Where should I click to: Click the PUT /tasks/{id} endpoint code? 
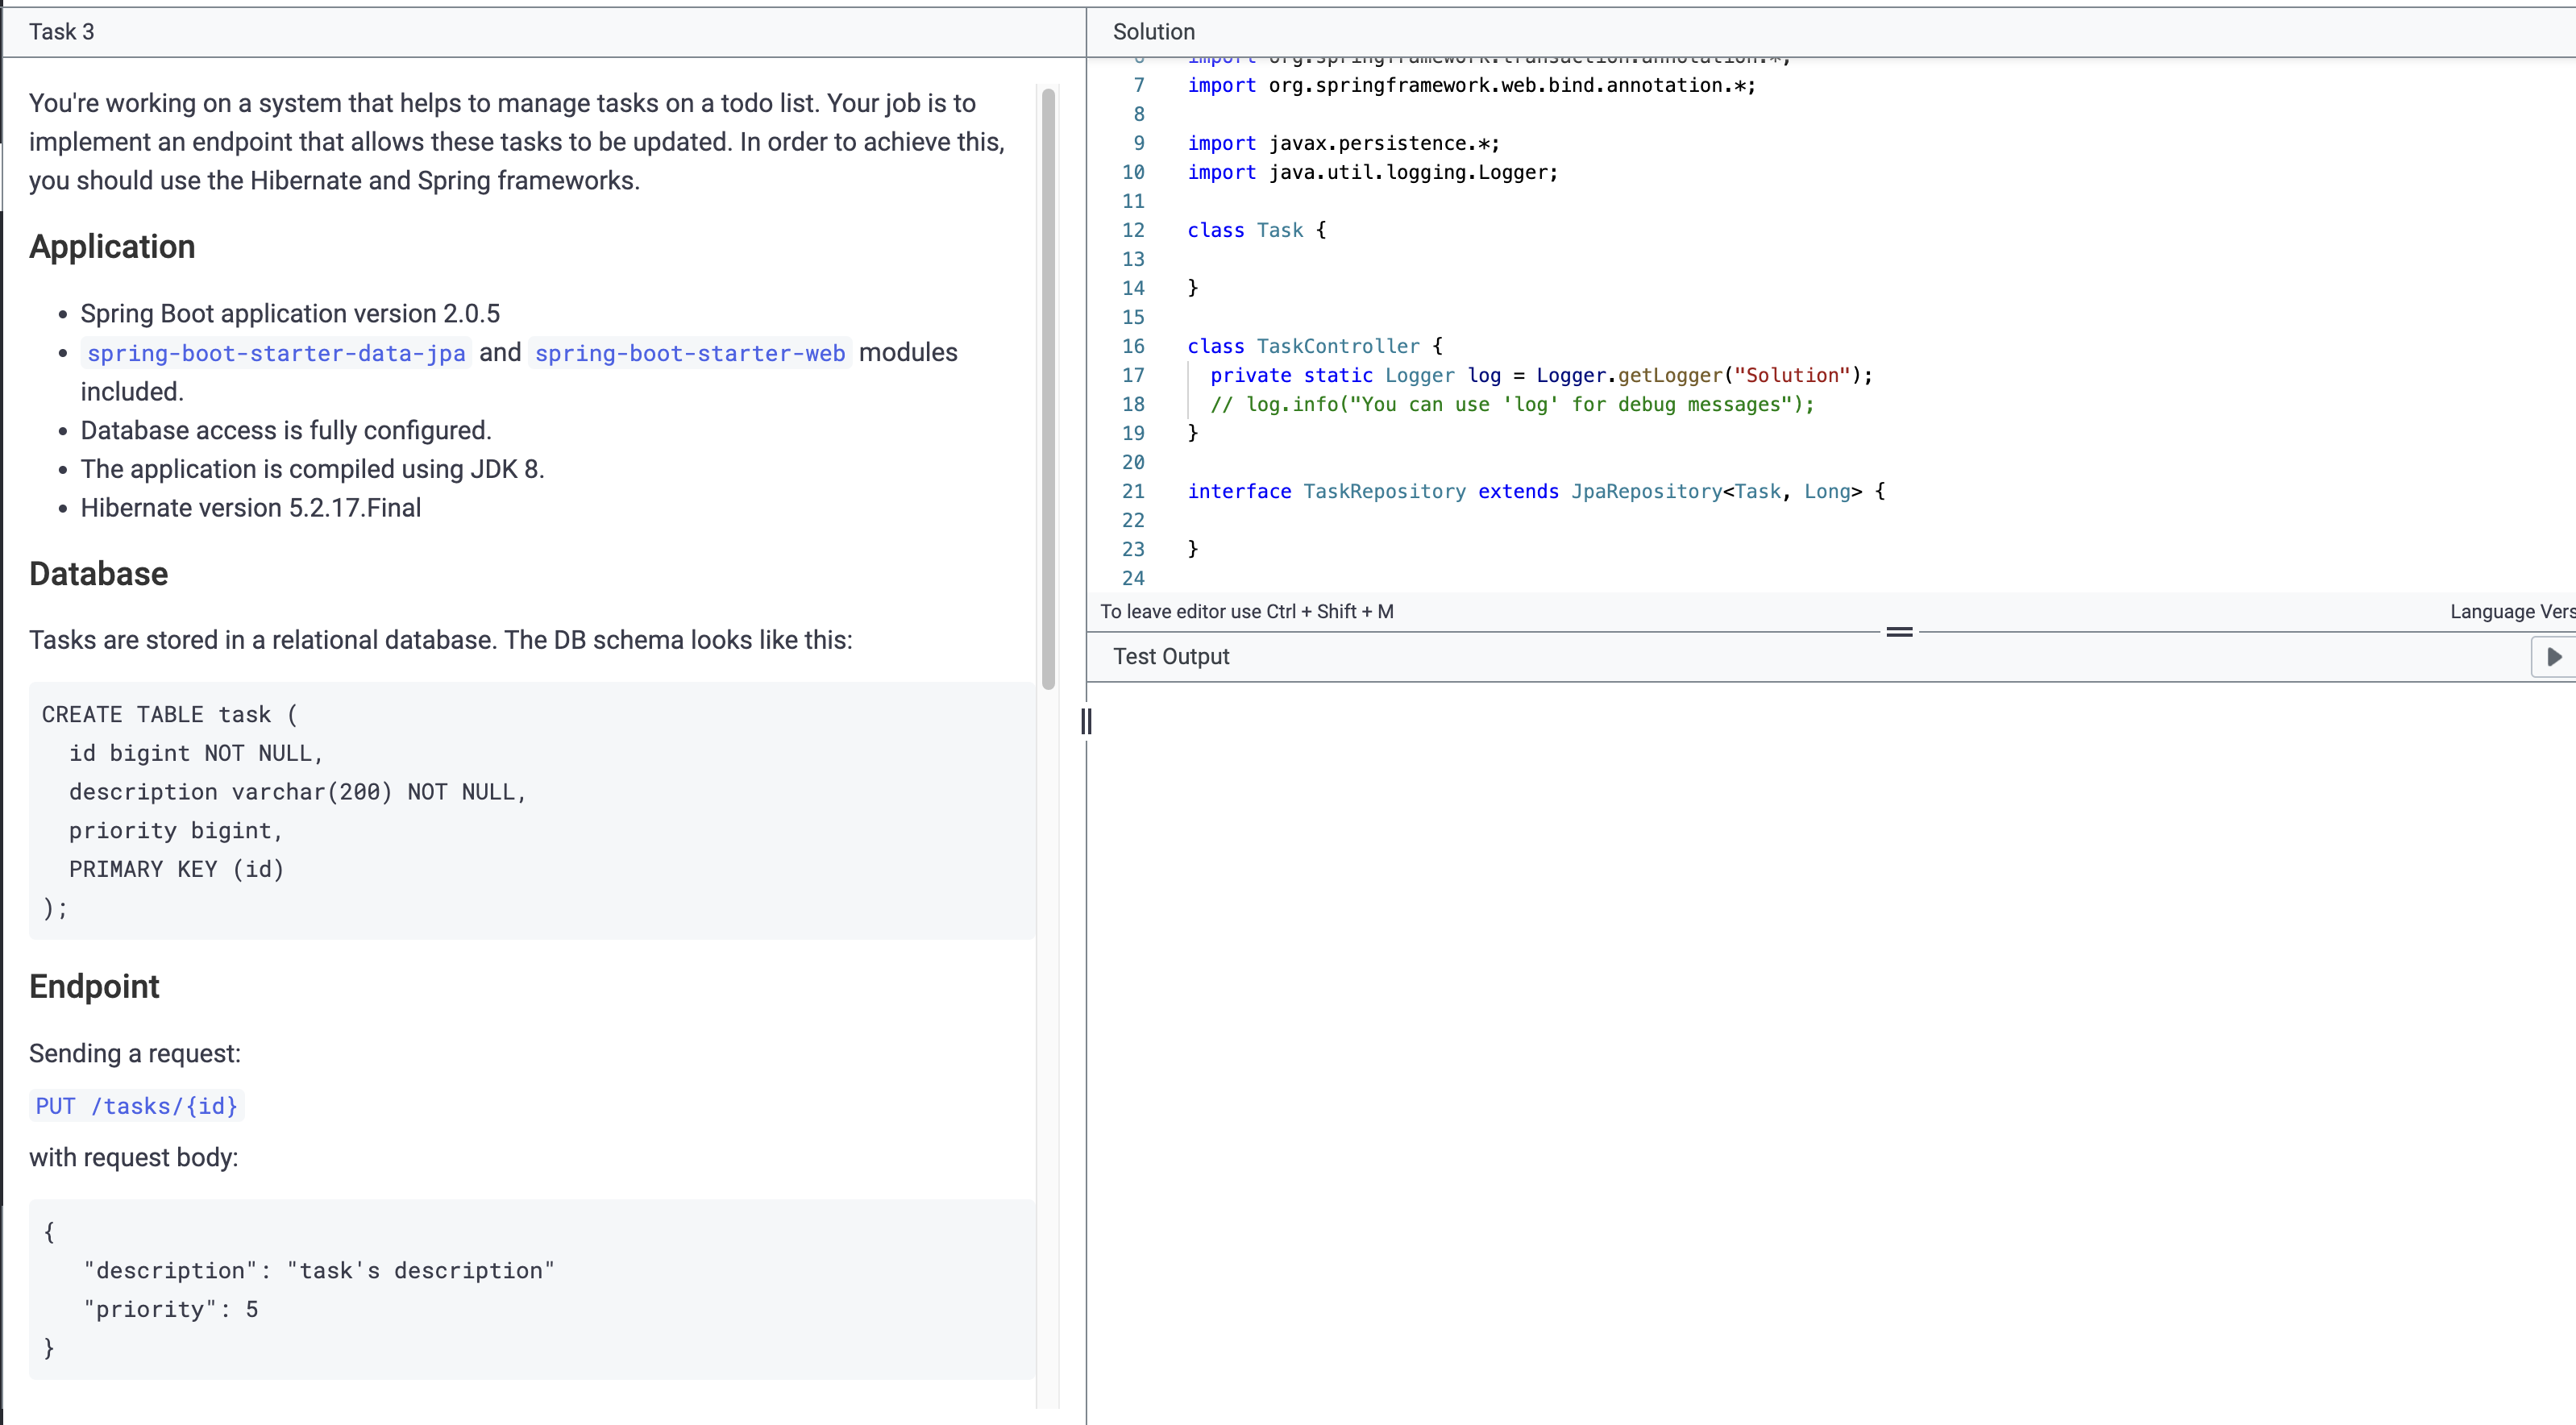(137, 1106)
